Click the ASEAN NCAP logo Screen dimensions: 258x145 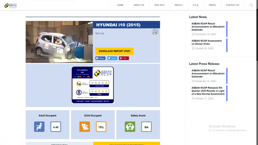coord(11,6)
